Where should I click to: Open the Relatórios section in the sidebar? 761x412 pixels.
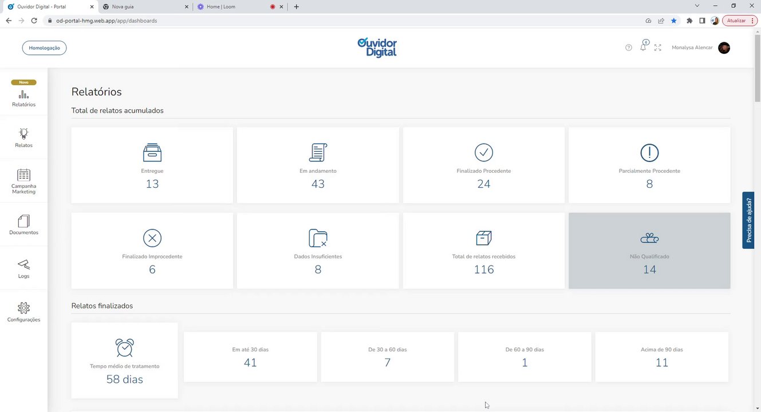click(23, 98)
